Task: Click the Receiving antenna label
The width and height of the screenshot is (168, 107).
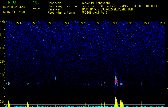Action: pos(61,13)
